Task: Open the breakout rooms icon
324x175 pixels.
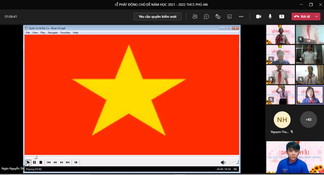Action: tap(230, 17)
